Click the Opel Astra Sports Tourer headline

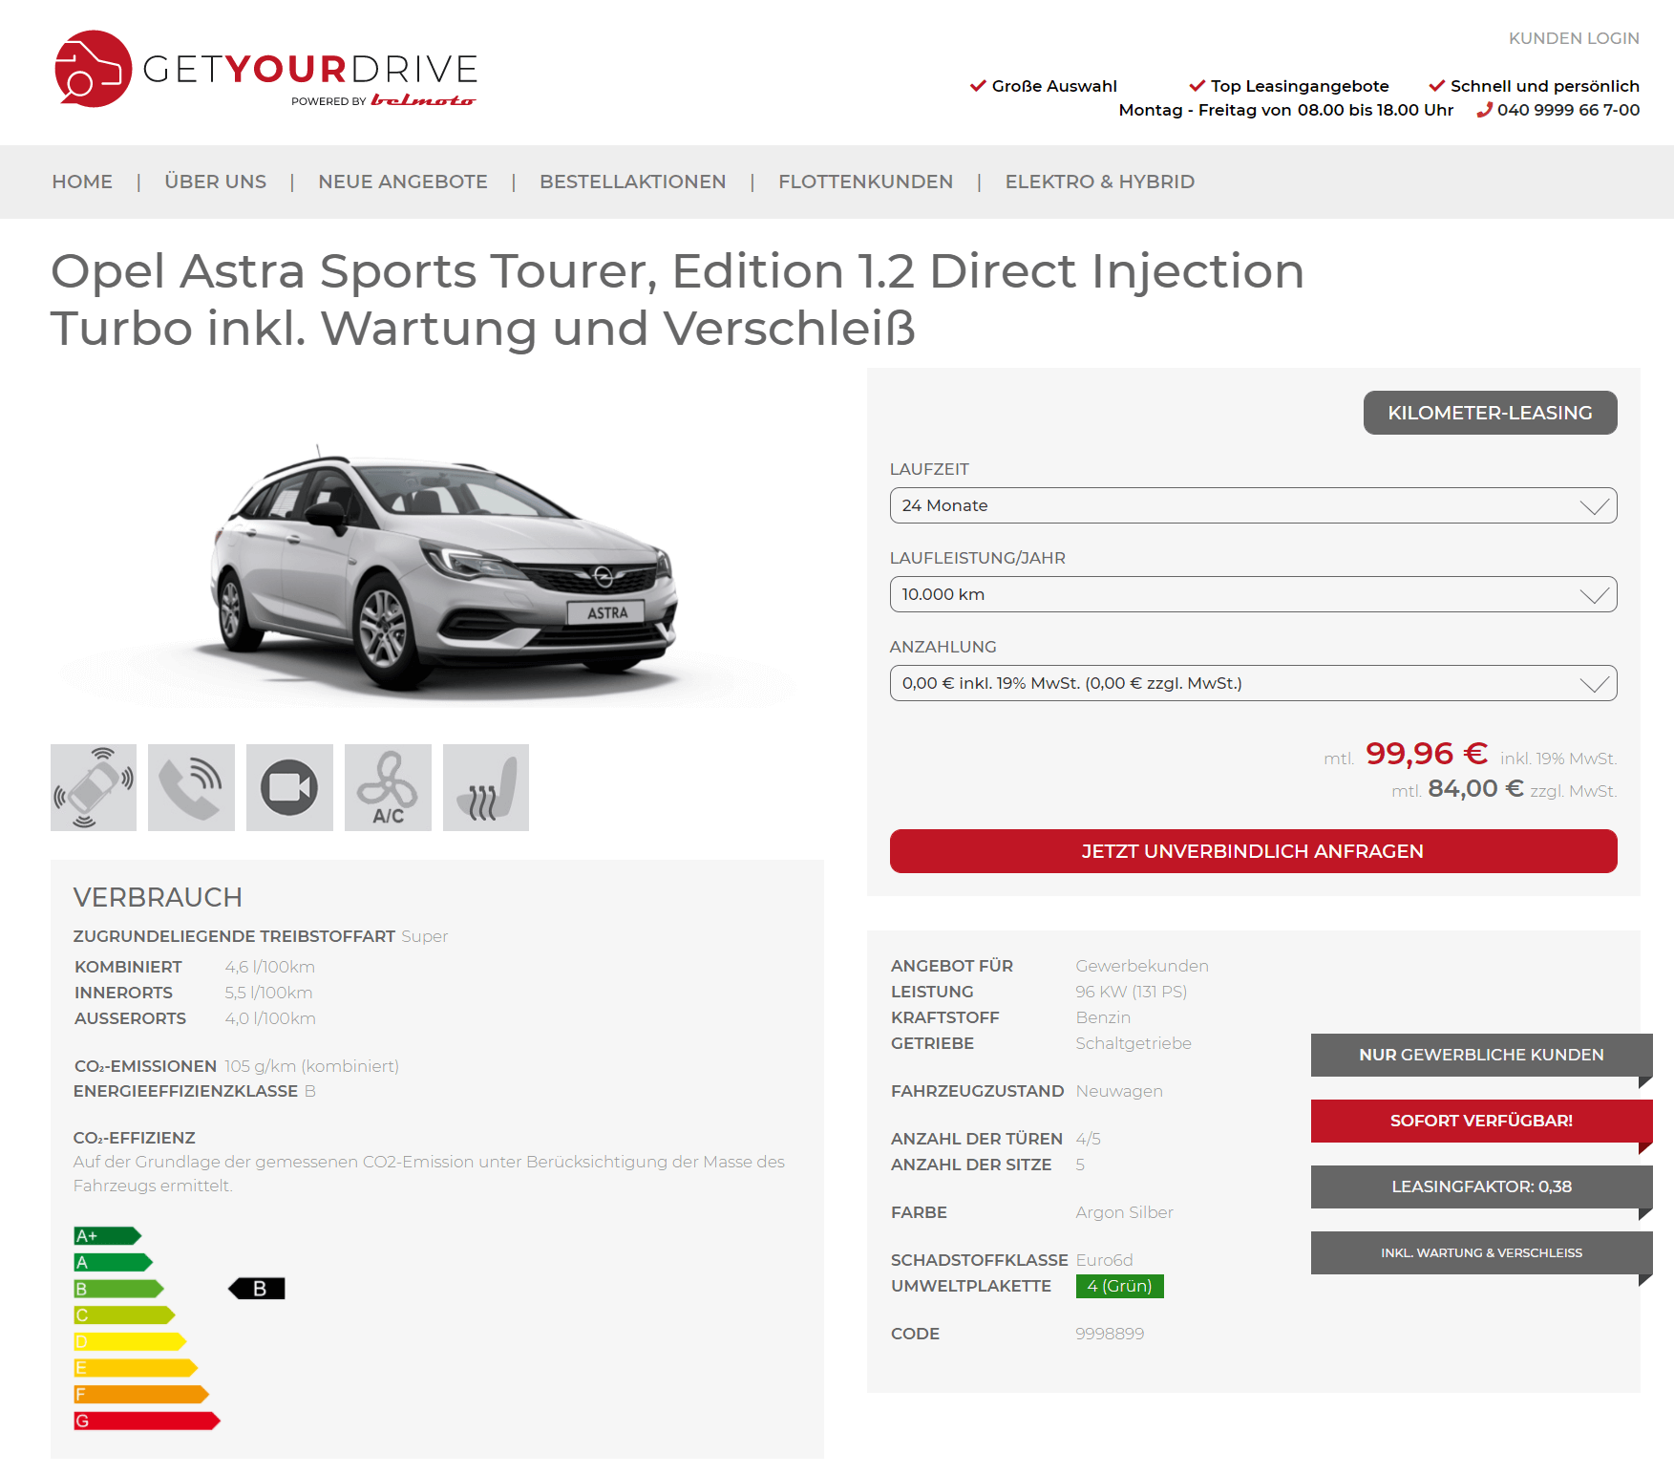pyautogui.click(x=677, y=299)
